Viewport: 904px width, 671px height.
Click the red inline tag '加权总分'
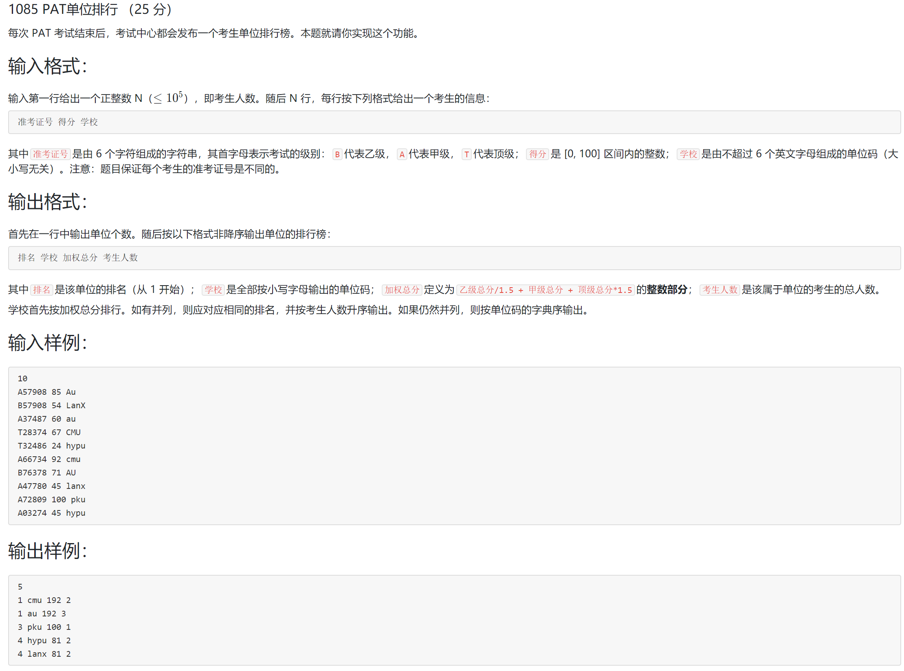coord(401,290)
